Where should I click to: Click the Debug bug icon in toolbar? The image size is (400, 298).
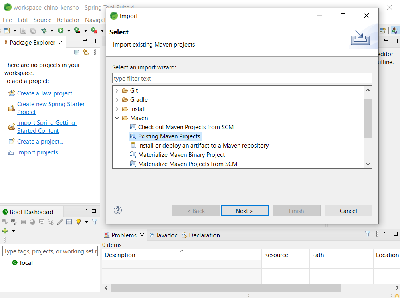tap(44, 30)
